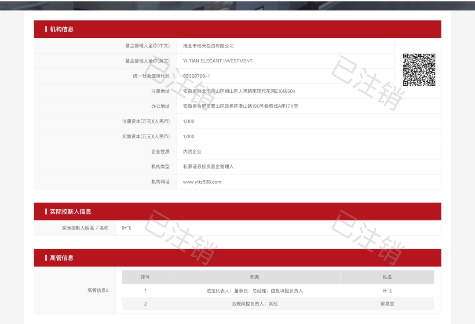Click the 合规风控负责人；其他 position cell
This screenshot has height=324, width=475.
pos(255,304)
